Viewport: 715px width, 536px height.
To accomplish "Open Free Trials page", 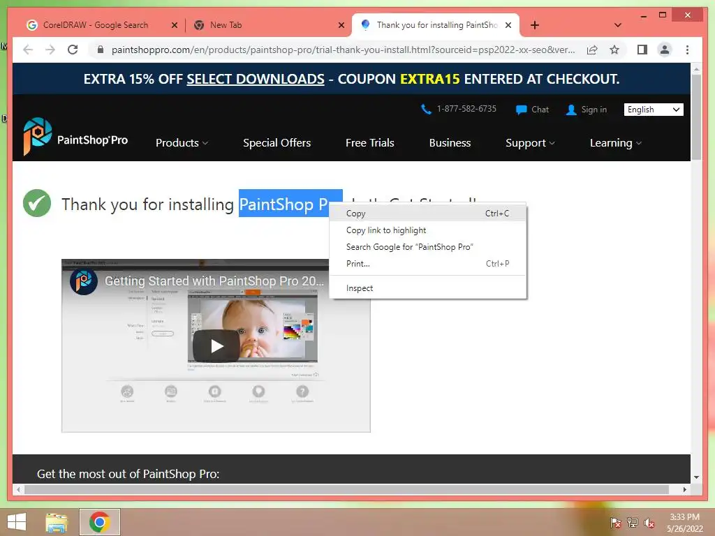I will click(370, 142).
